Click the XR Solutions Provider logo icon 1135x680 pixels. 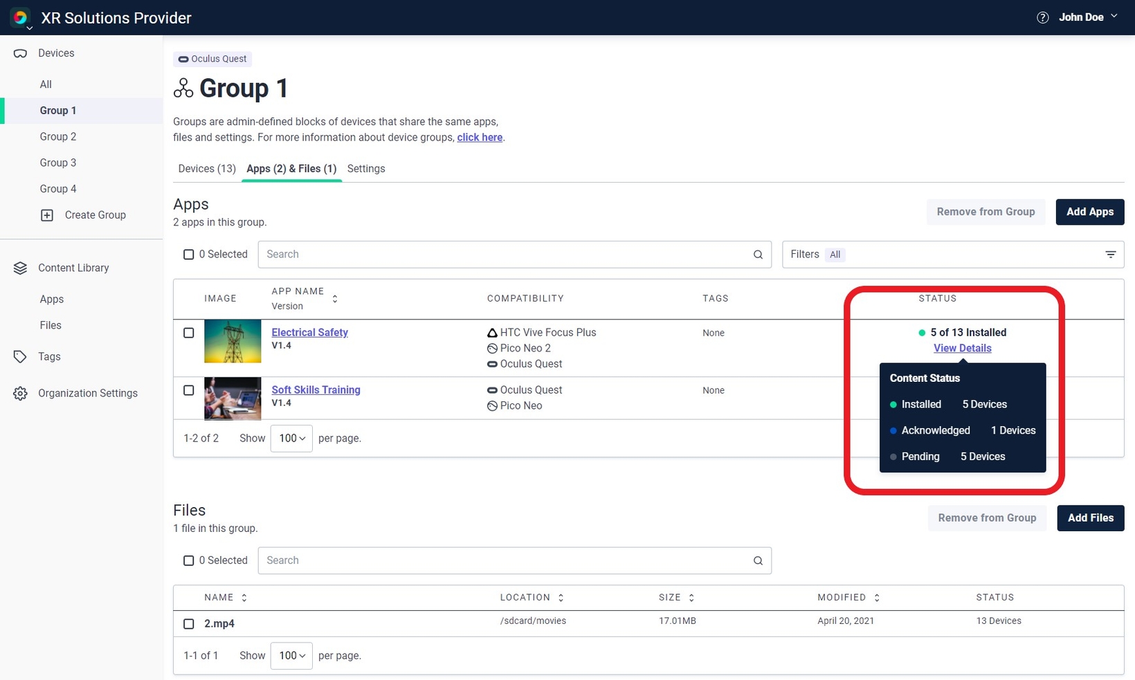[x=20, y=17]
